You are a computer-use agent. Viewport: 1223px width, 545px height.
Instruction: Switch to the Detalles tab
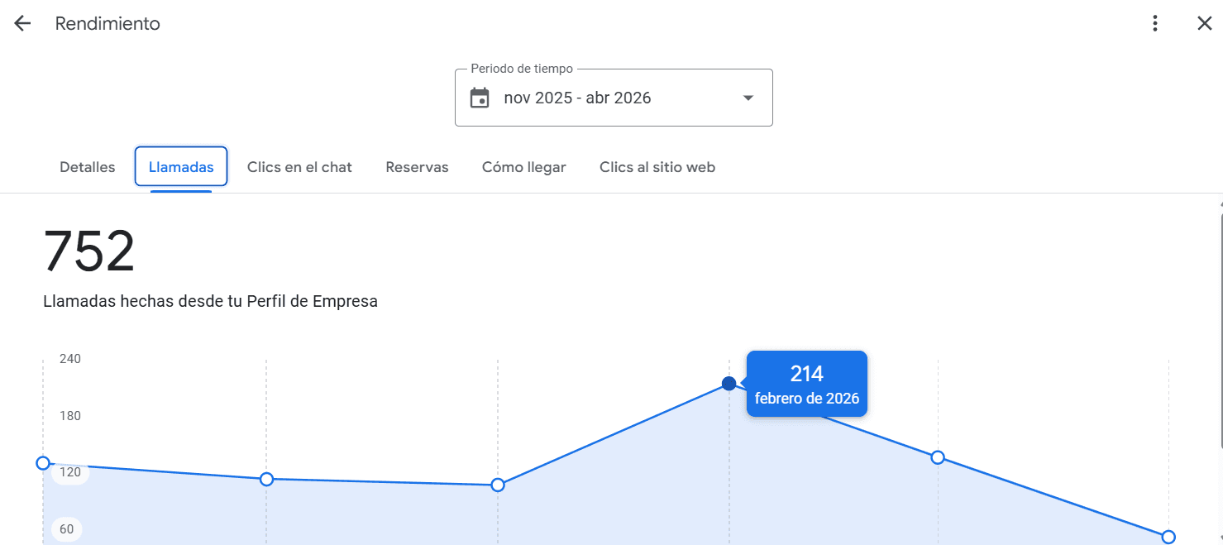coord(88,167)
